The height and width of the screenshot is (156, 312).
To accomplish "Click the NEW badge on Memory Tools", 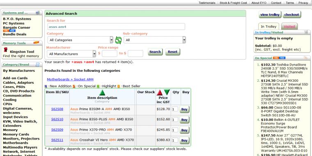I will [x=37, y=43].
